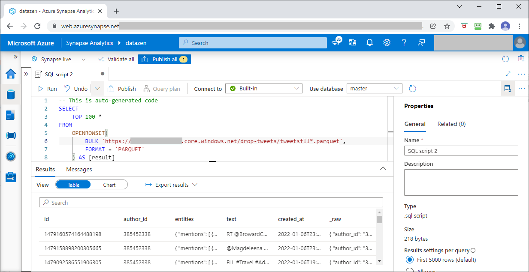This screenshot has width=529, height=272.
Task: Open Azure settings gear
Action: 387,43
